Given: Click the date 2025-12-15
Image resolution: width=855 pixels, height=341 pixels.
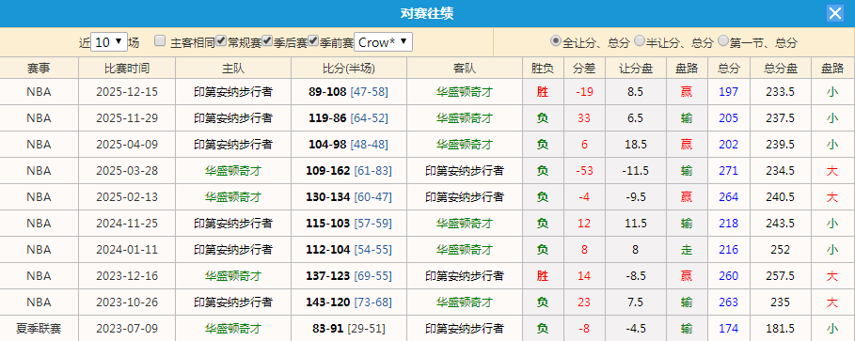Looking at the screenshot, I should (127, 91).
